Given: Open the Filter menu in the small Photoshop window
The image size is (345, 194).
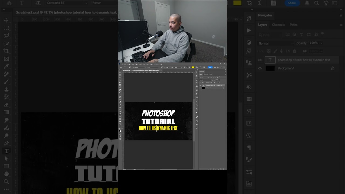Looking at the screenshot, I should [x=144, y=64].
